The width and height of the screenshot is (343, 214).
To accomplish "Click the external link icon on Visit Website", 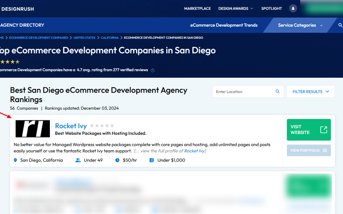I will tap(324, 130).
